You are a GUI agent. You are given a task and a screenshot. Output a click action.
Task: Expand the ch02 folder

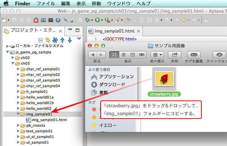pyautogui.click(x=13, y=58)
